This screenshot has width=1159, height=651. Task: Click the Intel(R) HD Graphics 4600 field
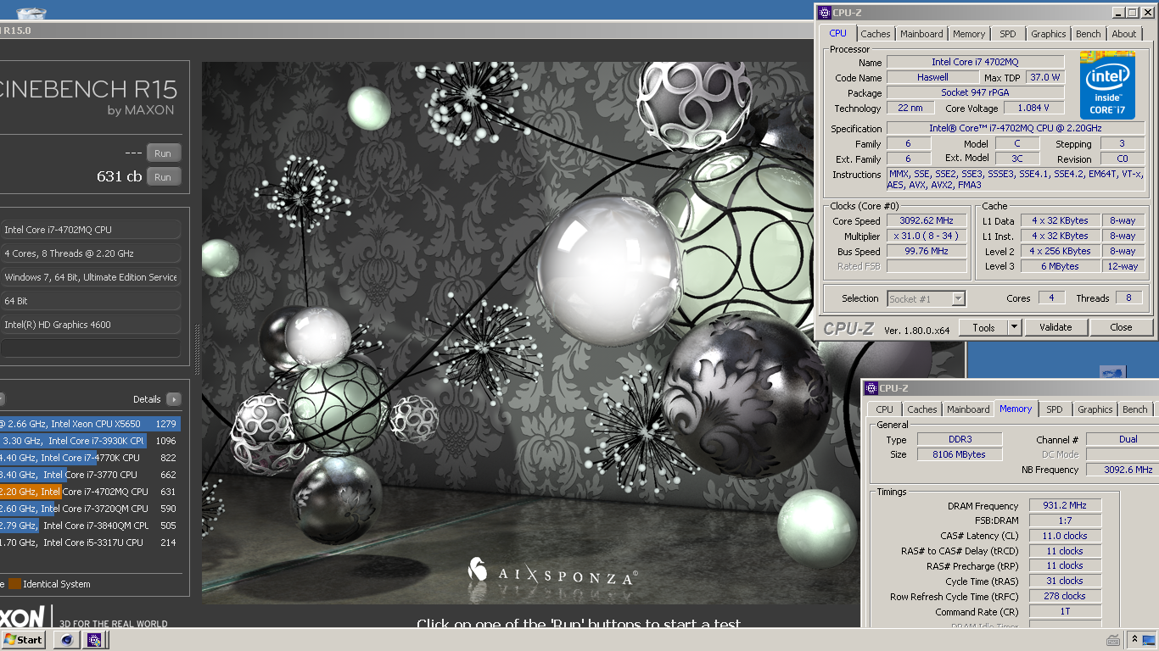coord(90,325)
